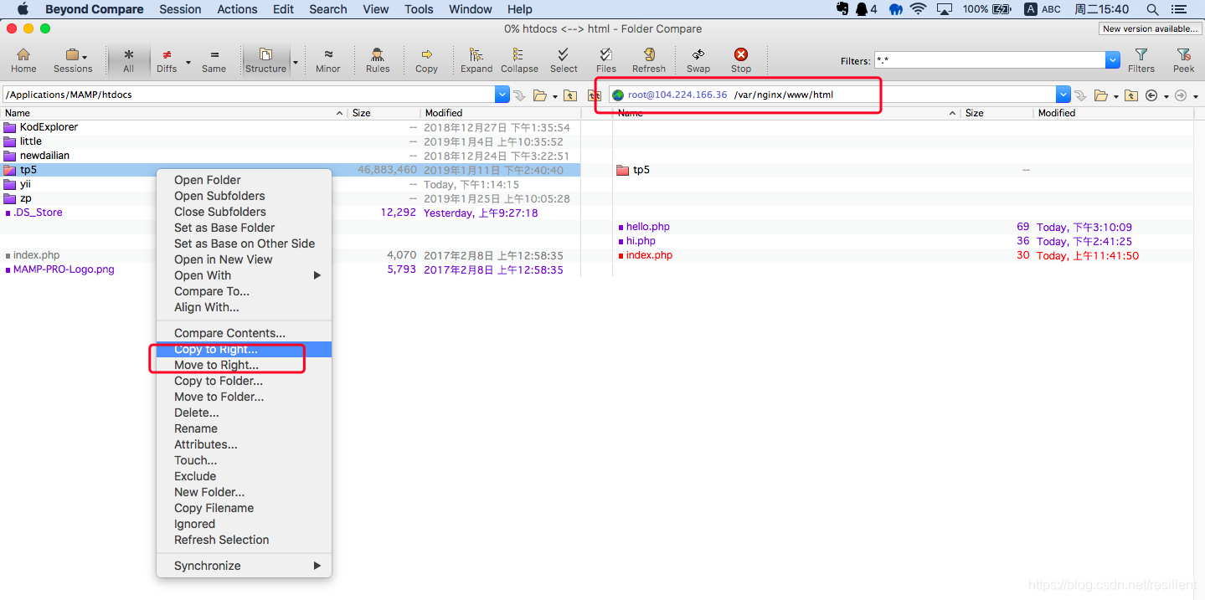Click New version available... button
Screen dimensions: 1205x600
click(x=1150, y=28)
